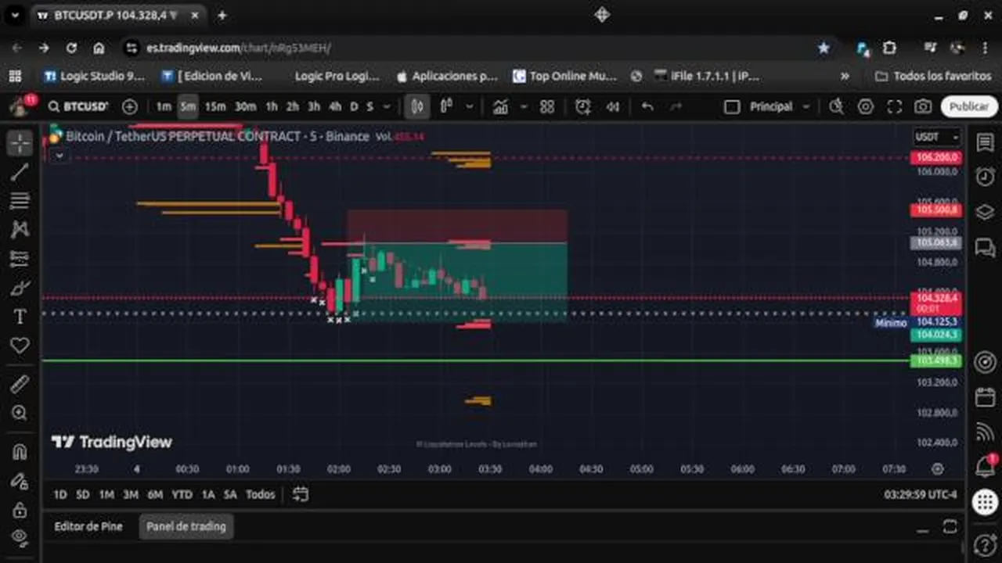This screenshot has height=563, width=1002.
Task: Select the YTD date range
Action: (182, 494)
